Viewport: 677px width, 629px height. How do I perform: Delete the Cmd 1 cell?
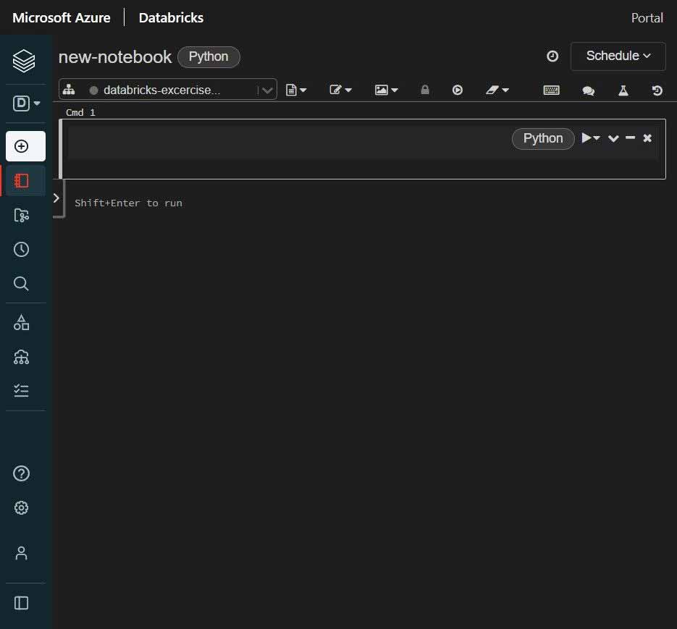click(x=647, y=138)
